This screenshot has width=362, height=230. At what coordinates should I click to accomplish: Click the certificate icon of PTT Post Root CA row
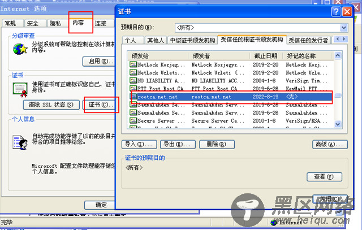[133, 88]
